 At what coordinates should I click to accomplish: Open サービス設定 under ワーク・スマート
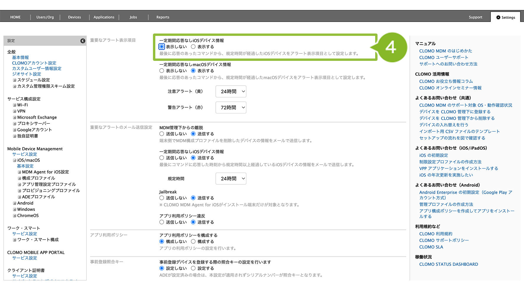coord(24,234)
